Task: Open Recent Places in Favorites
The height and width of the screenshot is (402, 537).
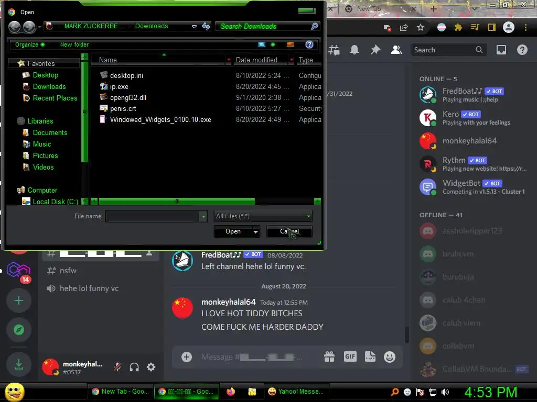Action: [55, 98]
